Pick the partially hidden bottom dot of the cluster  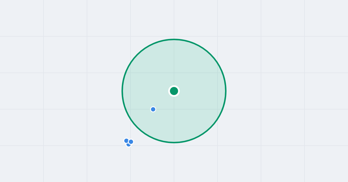tap(128, 145)
